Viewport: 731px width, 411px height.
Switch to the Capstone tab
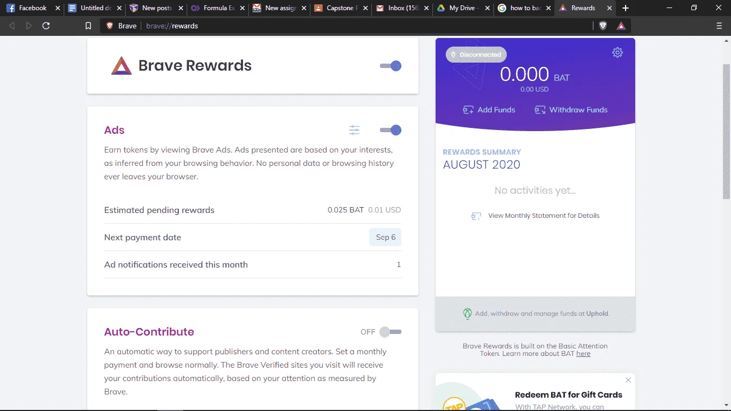[x=341, y=8]
